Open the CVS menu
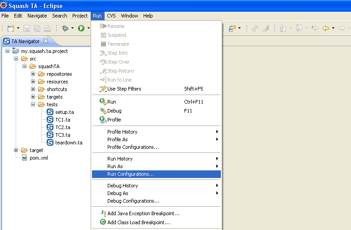Viewport: 351px width, 230px height. (111, 16)
